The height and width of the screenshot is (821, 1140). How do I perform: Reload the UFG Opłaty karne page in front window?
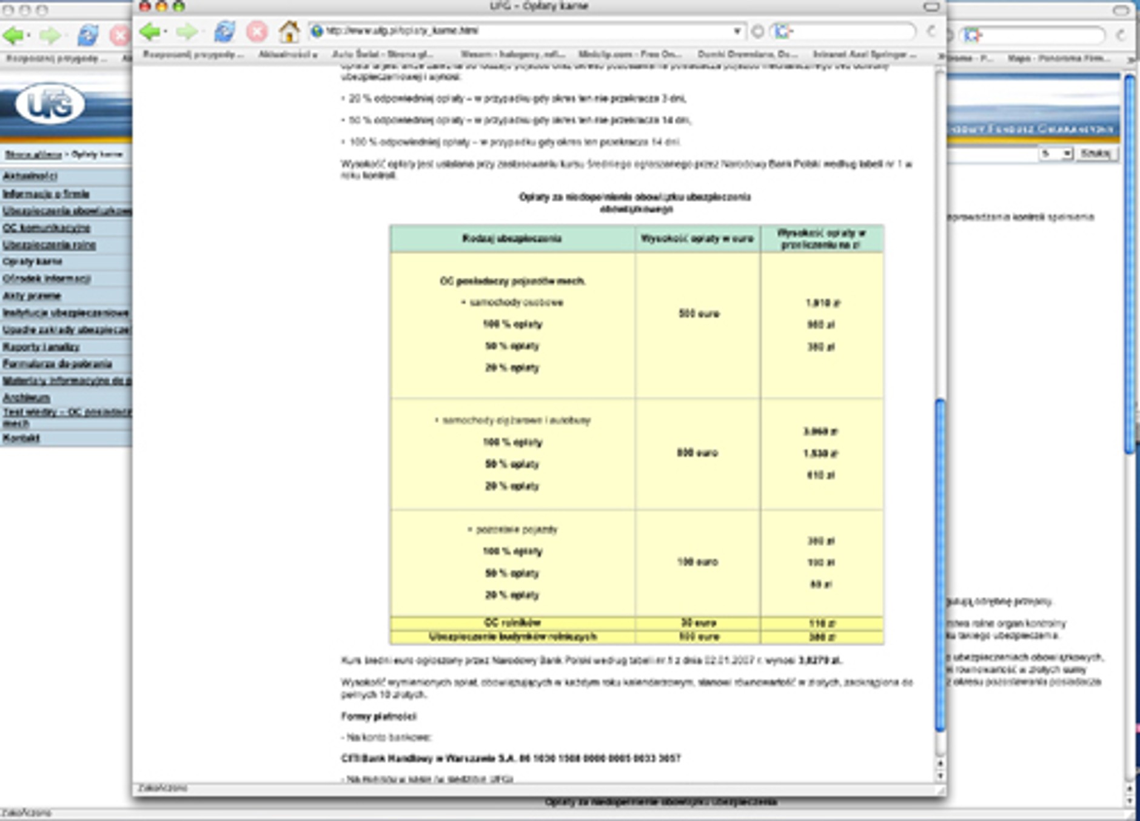pyautogui.click(x=224, y=31)
